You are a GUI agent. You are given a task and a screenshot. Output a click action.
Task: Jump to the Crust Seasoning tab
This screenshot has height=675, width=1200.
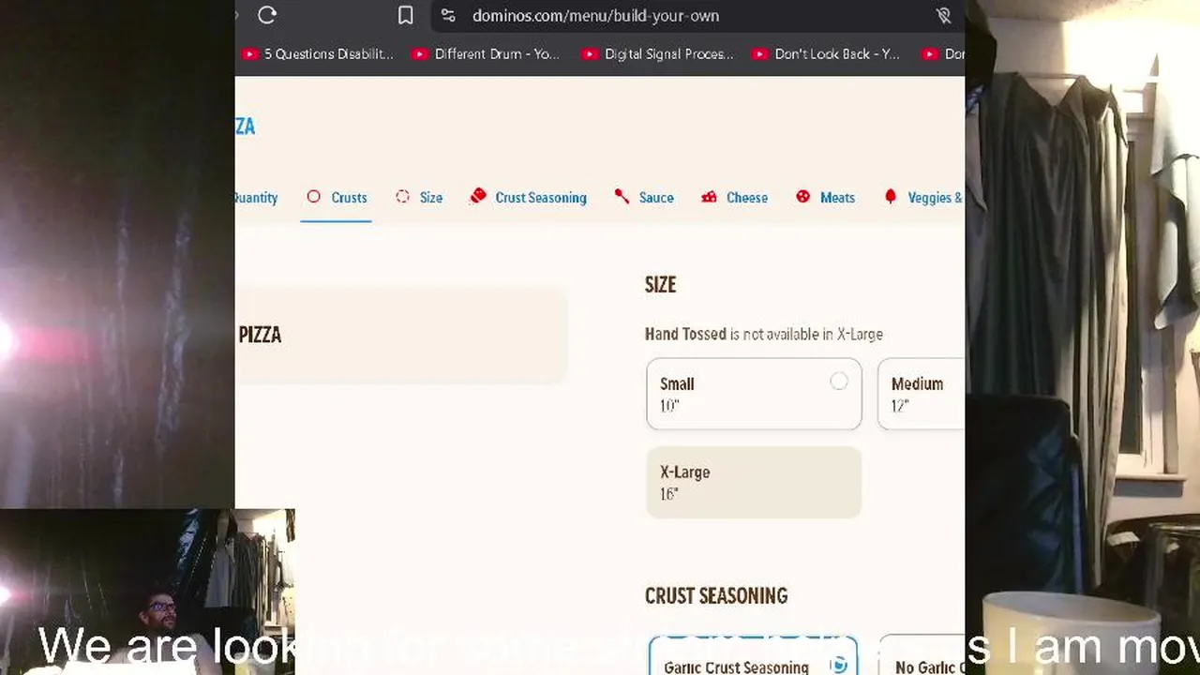528,198
